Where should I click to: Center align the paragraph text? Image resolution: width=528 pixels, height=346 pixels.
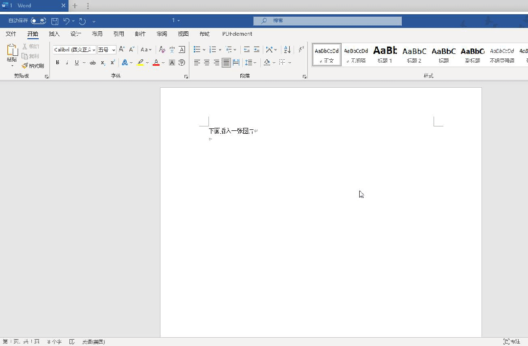(x=207, y=63)
